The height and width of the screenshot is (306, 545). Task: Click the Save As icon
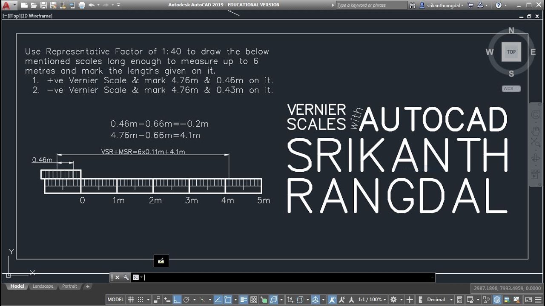pos(53,5)
